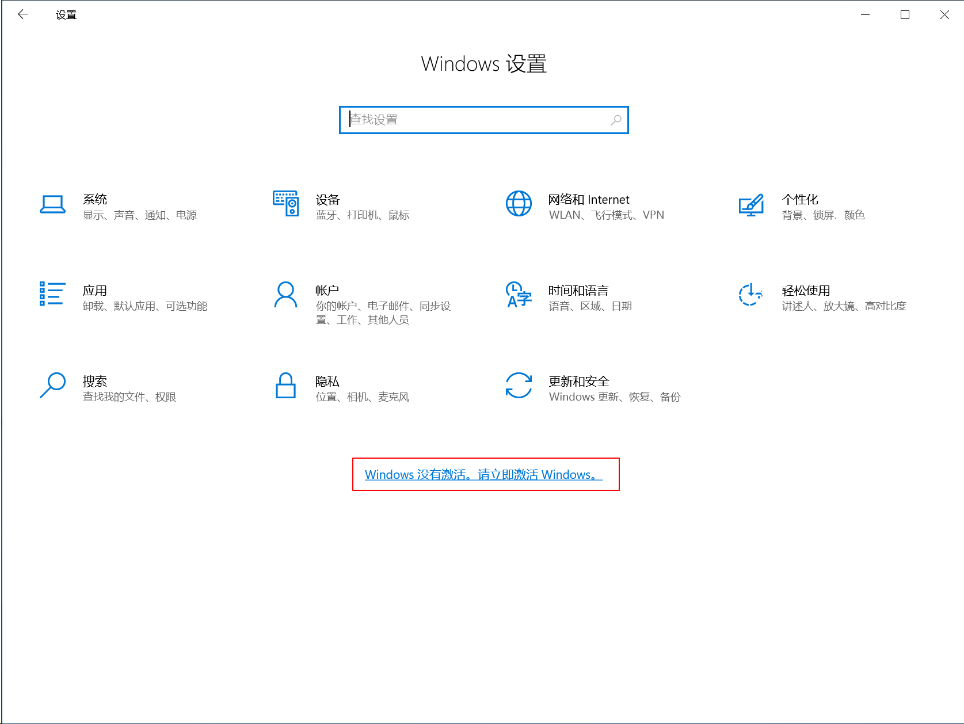Open the 更新和安全 title text
The image size is (964, 724).
578,381
